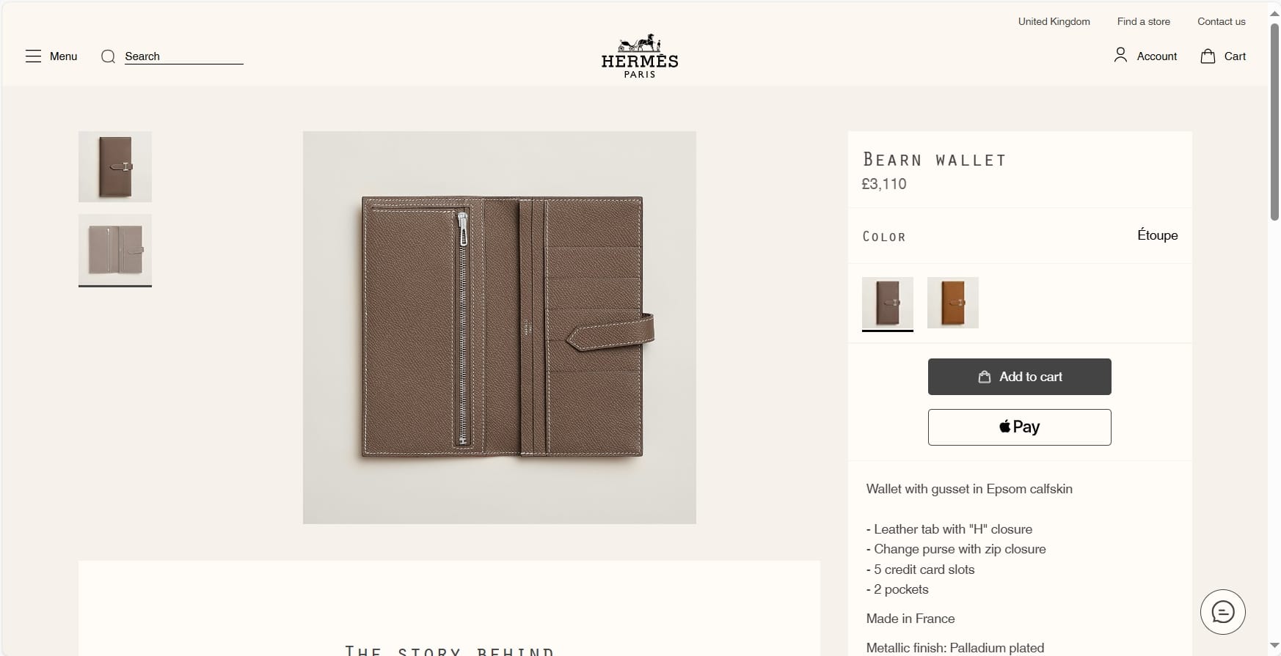This screenshot has height=656, width=1281.
Task: Click inside the Search field
Action: pyautogui.click(x=183, y=56)
